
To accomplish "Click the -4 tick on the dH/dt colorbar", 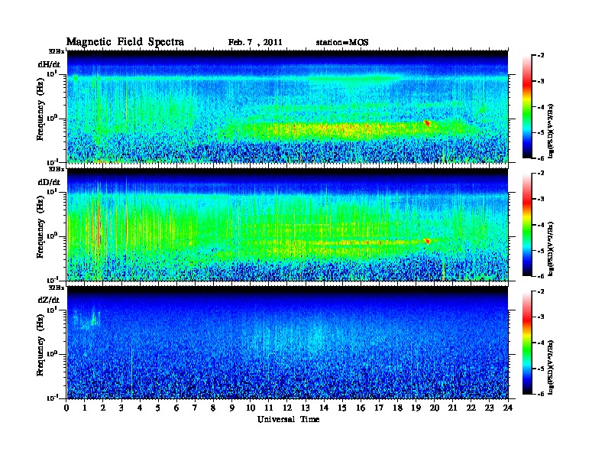I will pyautogui.click(x=541, y=107).
